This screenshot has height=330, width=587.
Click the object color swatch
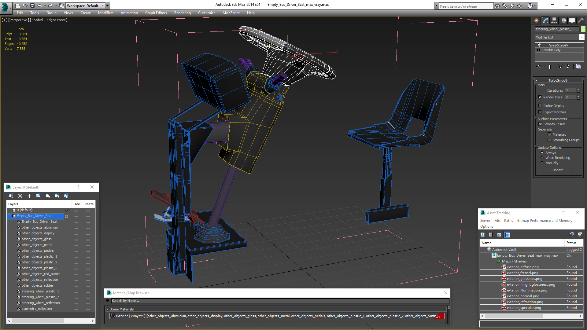583,29
